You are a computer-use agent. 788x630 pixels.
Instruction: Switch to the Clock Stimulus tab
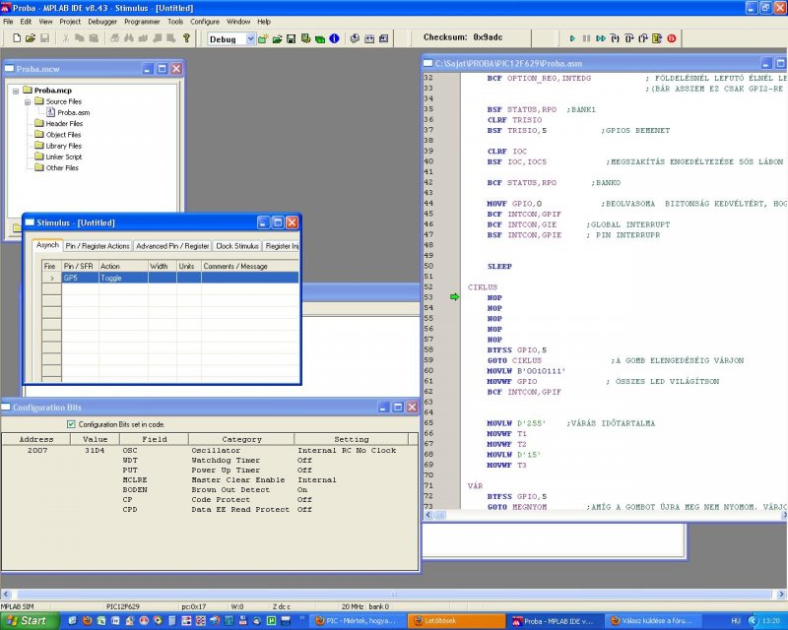point(237,246)
